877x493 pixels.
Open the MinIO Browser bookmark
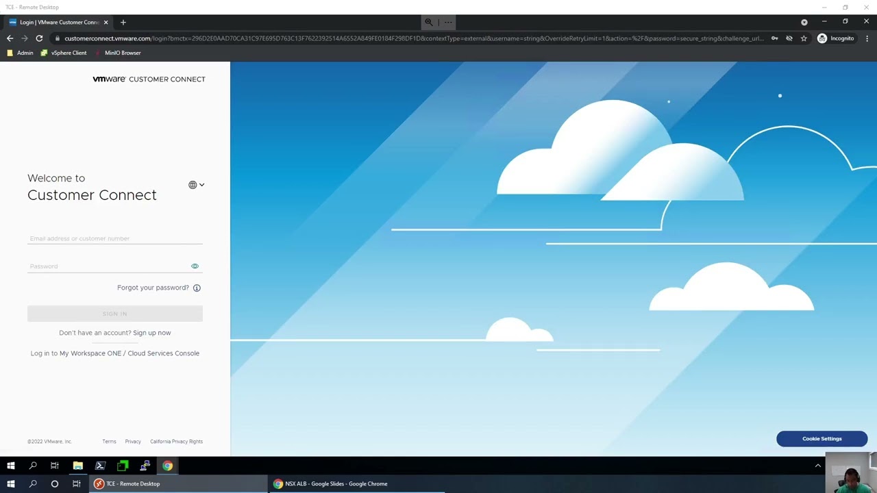click(118, 53)
